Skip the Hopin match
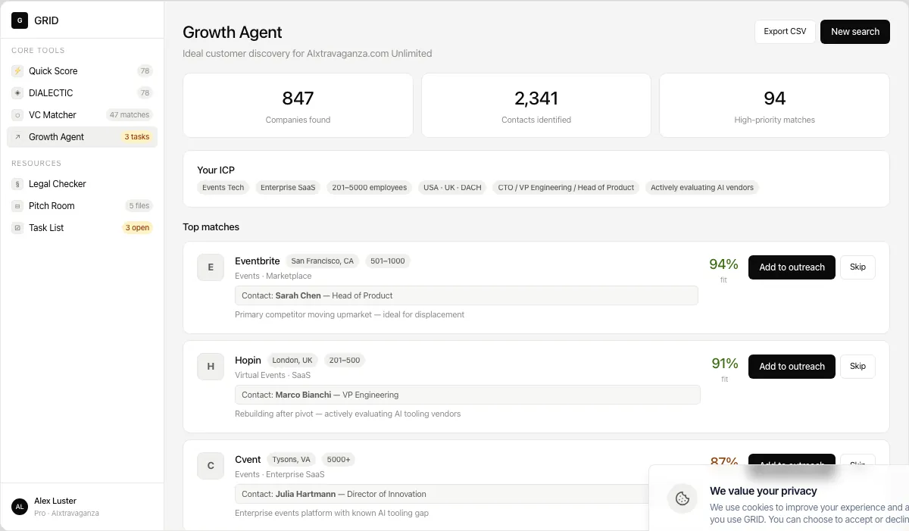Screen dimensions: 909x531 (857, 367)
